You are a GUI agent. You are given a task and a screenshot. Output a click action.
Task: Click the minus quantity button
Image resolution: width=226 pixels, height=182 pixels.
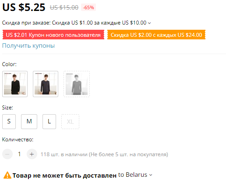pyautogui.click(x=7, y=154)
